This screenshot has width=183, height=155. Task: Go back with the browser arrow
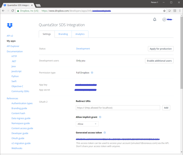pos(3,11)
